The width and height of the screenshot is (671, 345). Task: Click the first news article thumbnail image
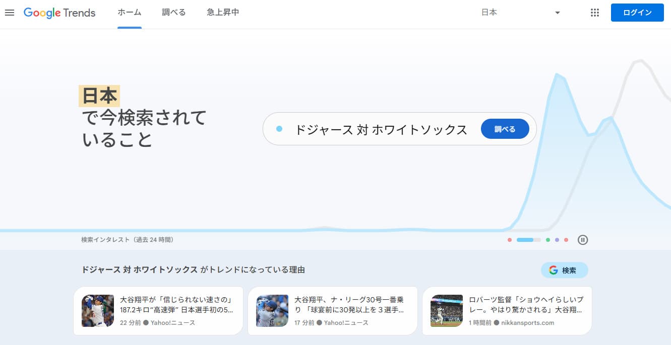[97, 310]
